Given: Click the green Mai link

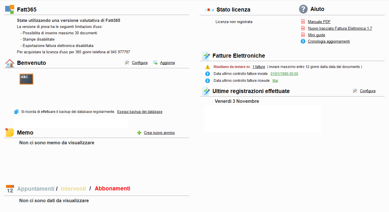Looking at the screenshot, I should (x=275, y=81).
